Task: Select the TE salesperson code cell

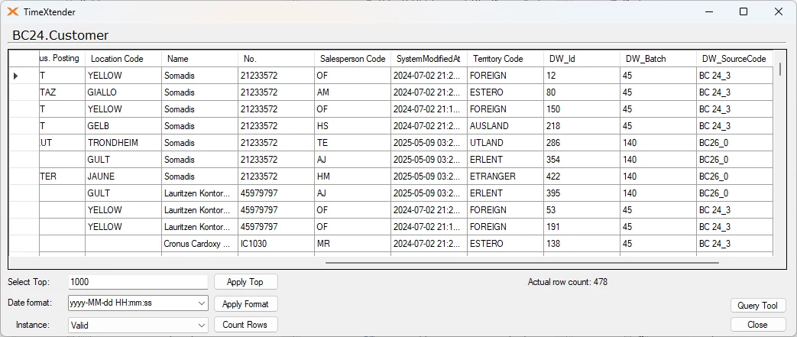Action: pos(353,143)
